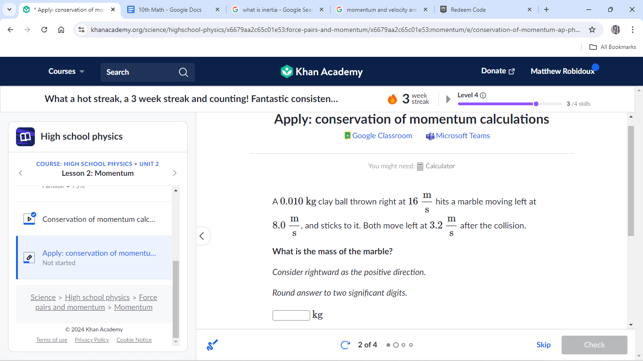Click the Google Classroom icon

click(x=347, y=136)
